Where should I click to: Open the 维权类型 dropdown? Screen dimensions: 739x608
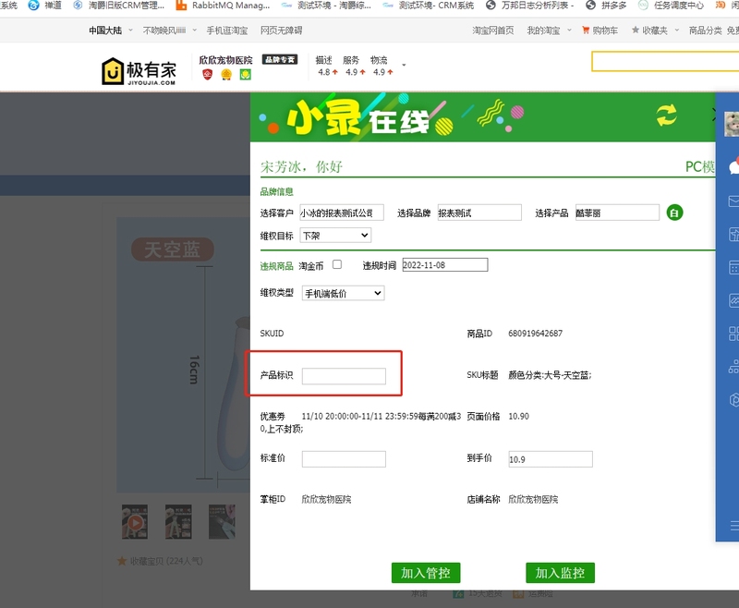tap(343, 293)
